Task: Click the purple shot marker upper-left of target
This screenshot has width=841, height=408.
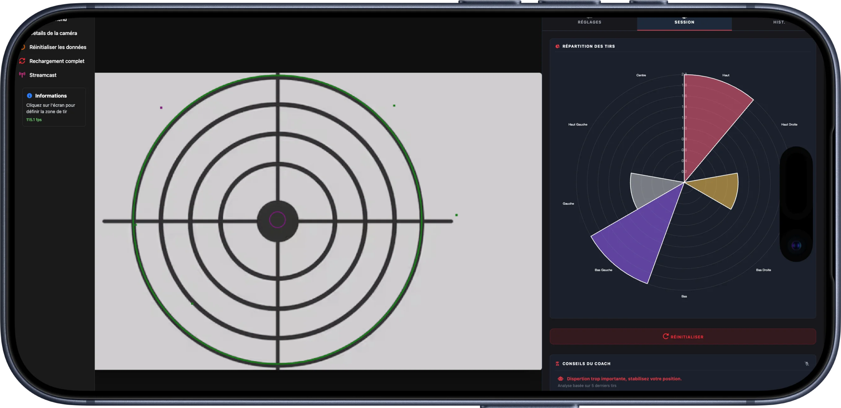Action: click(x=161, y=107)
